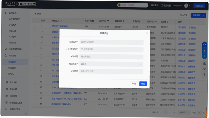
Task: Click the filter icon beside 关联应用 column
Action: (124, 21)
